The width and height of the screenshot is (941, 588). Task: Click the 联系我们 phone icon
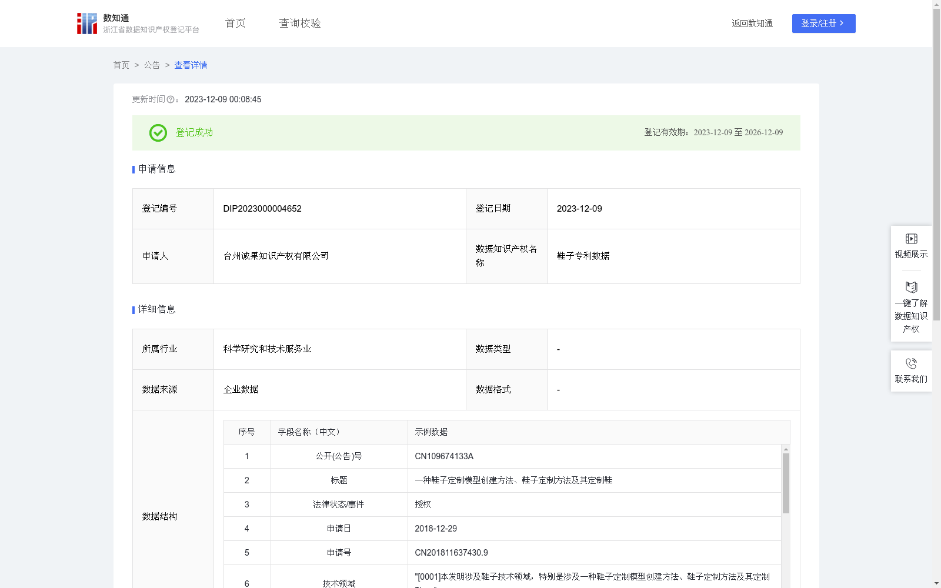(912, 363)
